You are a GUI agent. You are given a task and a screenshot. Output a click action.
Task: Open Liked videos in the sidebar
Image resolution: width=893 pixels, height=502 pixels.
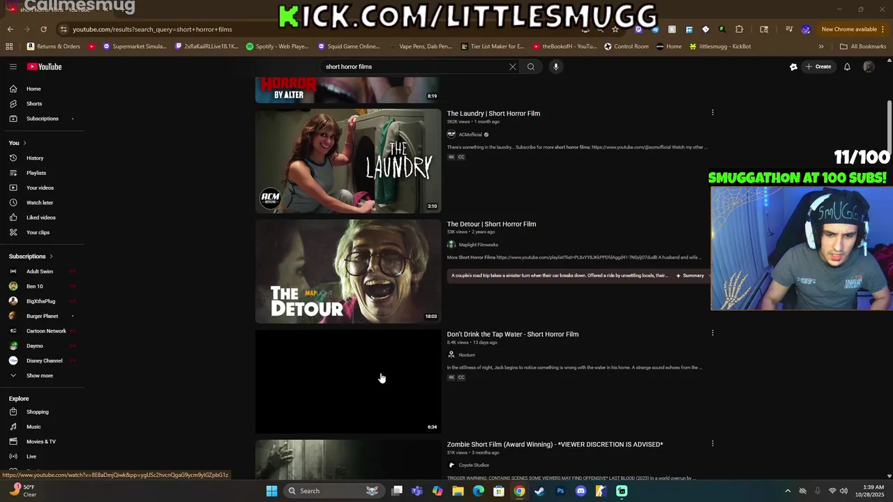pyautogui.click(x=42, y=218)
